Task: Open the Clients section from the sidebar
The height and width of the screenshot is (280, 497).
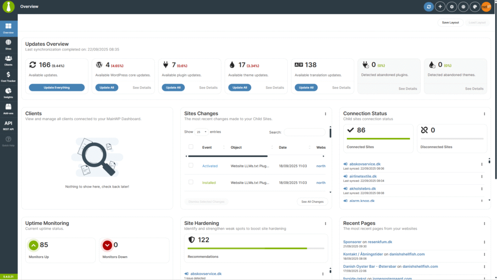Action: tap(8, 59)
